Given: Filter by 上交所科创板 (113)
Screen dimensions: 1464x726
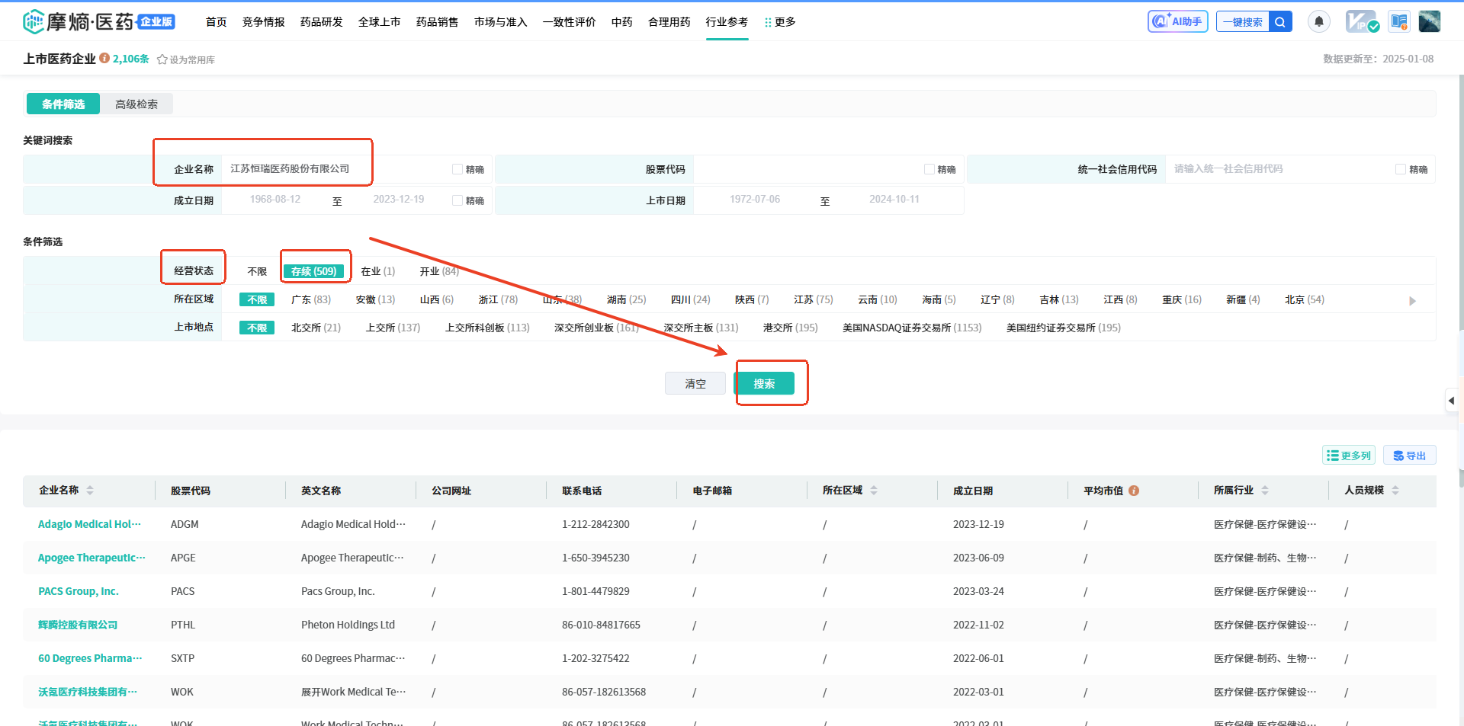Looking at the screenshot, I should point(487,328).
